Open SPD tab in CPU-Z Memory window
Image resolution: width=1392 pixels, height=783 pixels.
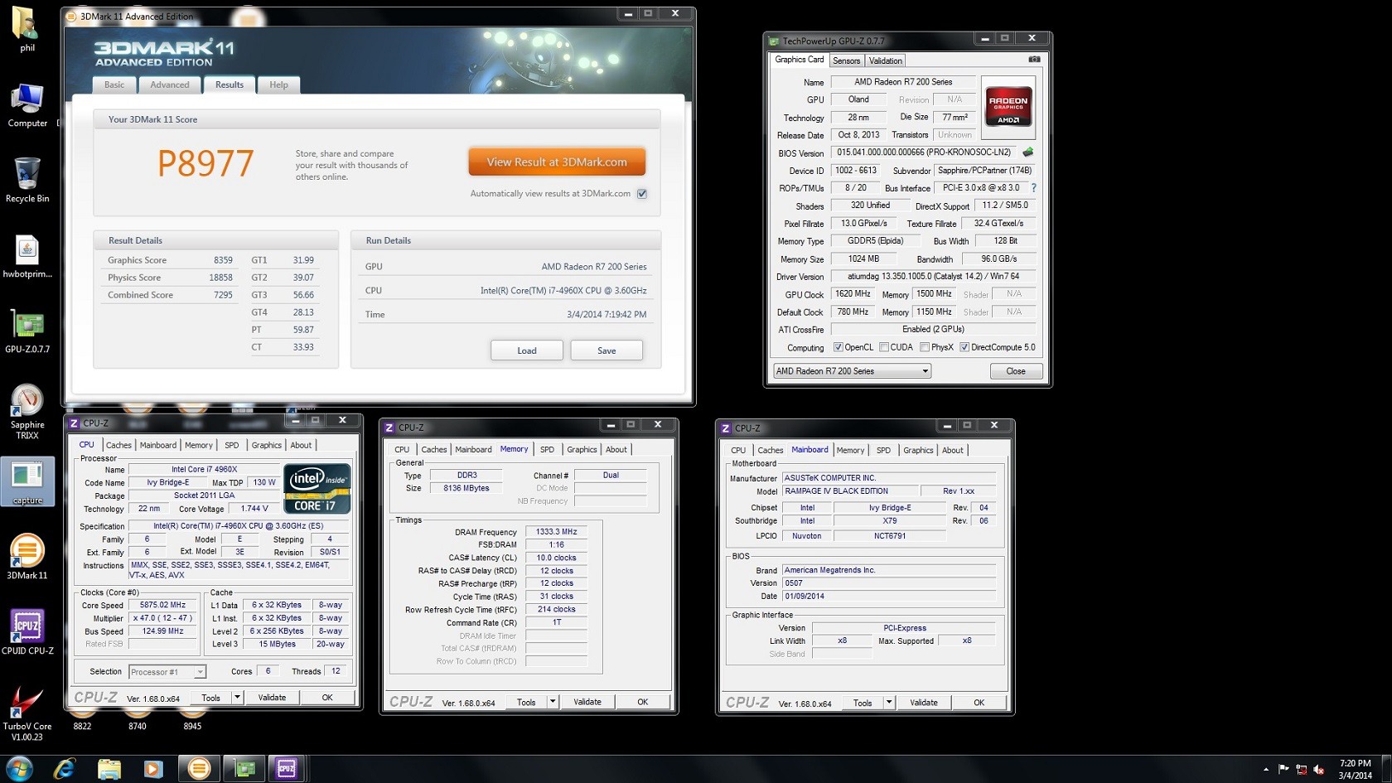547,449
